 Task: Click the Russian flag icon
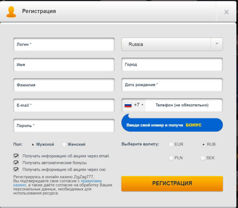pos(128,105)
